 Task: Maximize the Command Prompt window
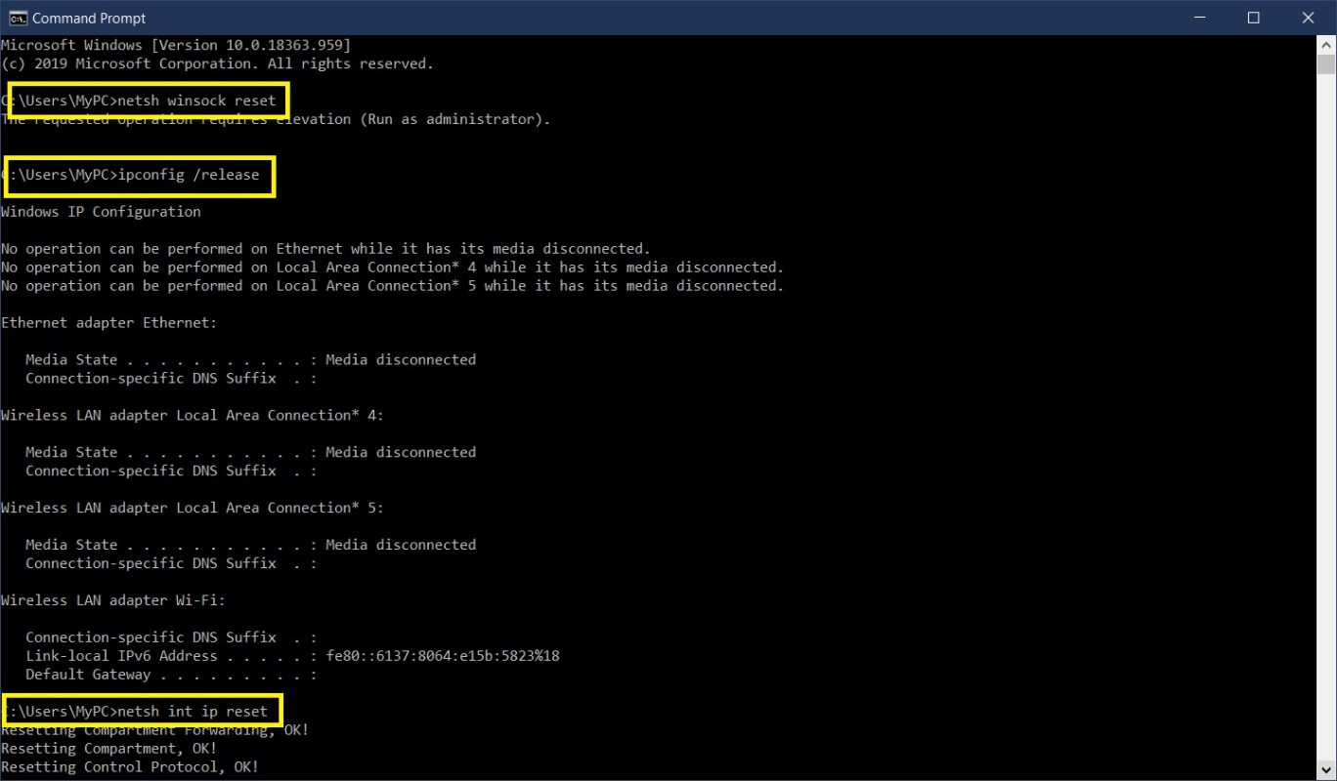[1254, 18]
